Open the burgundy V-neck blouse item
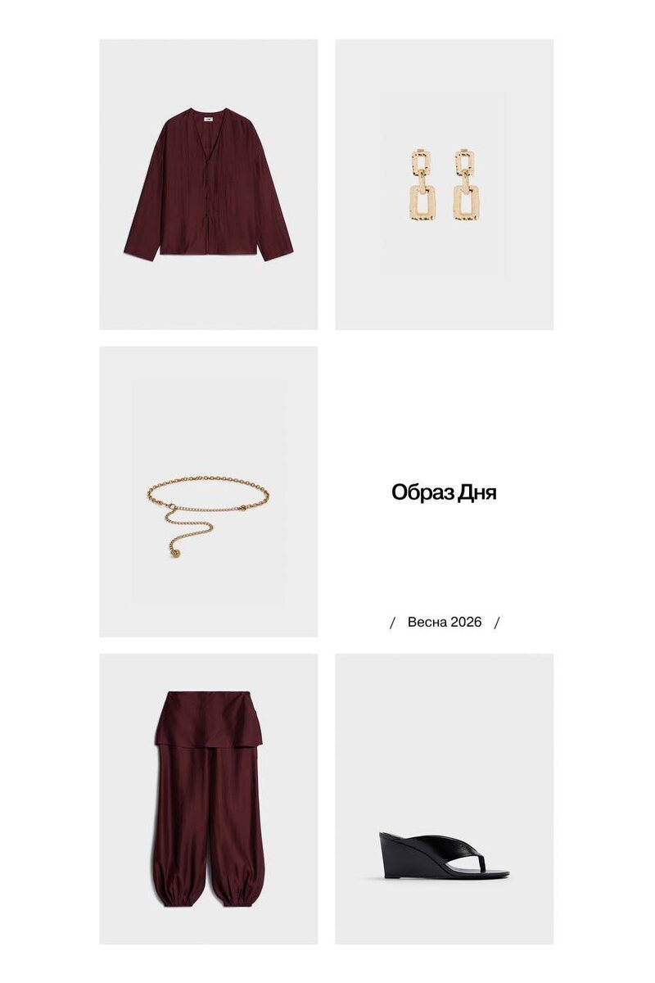The width and height of the screenshot is (655, 983). [208, 184]
